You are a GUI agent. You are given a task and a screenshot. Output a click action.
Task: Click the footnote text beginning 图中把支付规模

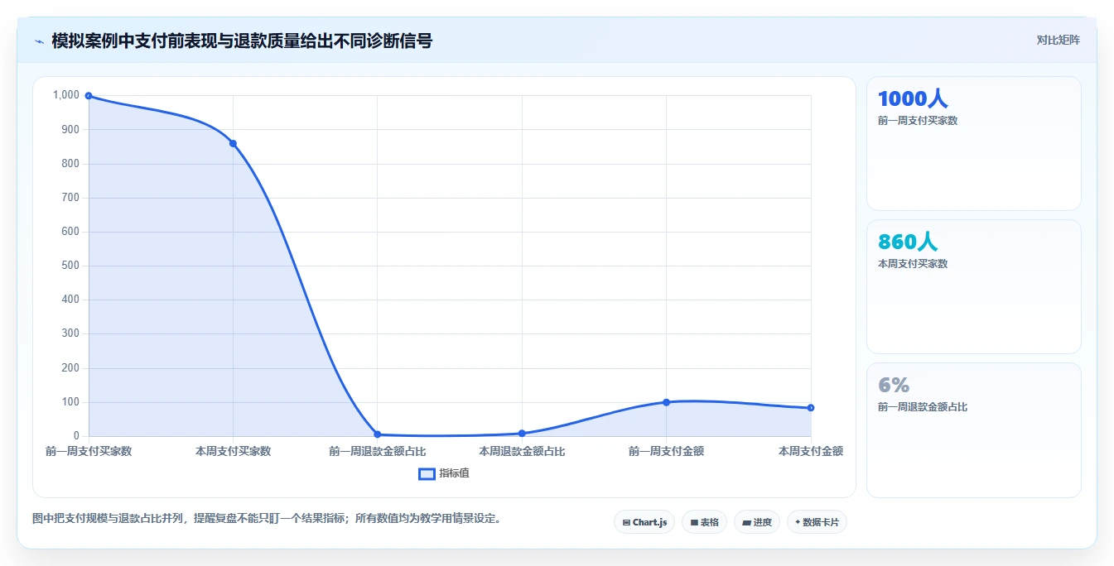[267, 519]
